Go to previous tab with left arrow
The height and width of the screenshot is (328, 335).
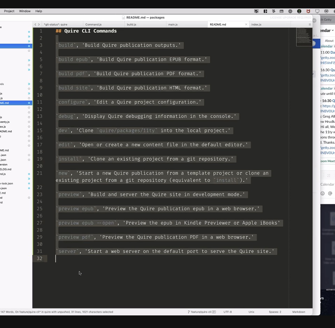click(35, 24)
